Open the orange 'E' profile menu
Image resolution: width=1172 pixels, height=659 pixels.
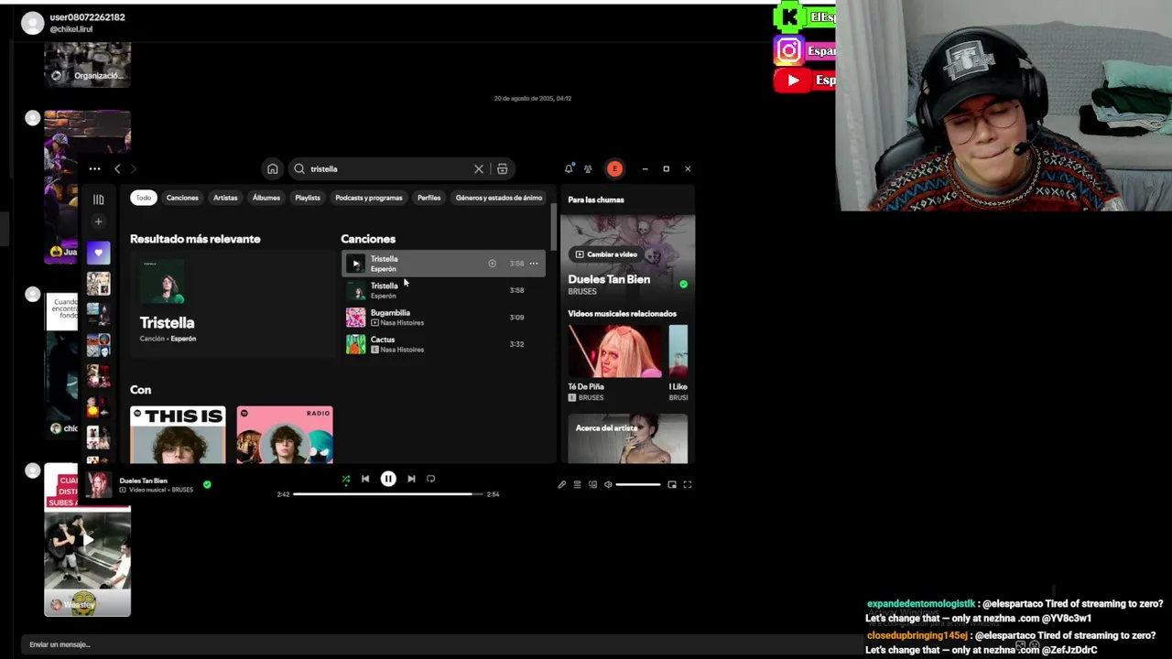click(614, 168)
